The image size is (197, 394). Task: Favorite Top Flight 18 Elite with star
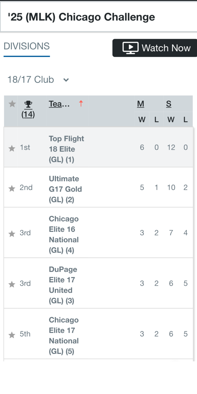(x=12, y=149)
